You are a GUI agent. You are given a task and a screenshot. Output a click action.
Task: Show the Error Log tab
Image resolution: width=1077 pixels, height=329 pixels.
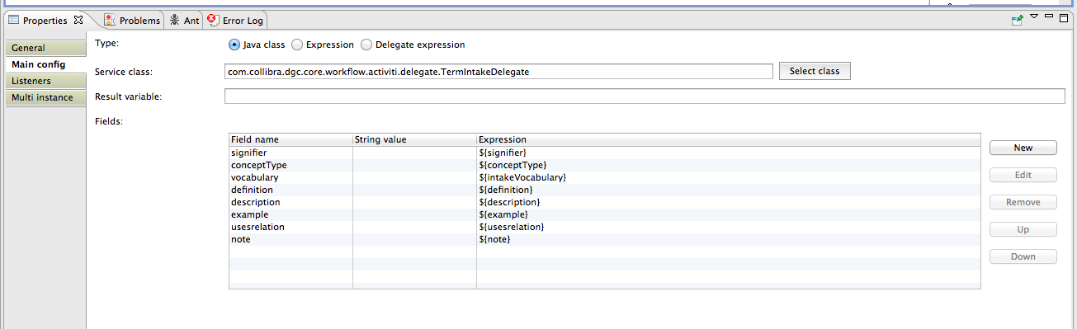click(x=236, y=21)
